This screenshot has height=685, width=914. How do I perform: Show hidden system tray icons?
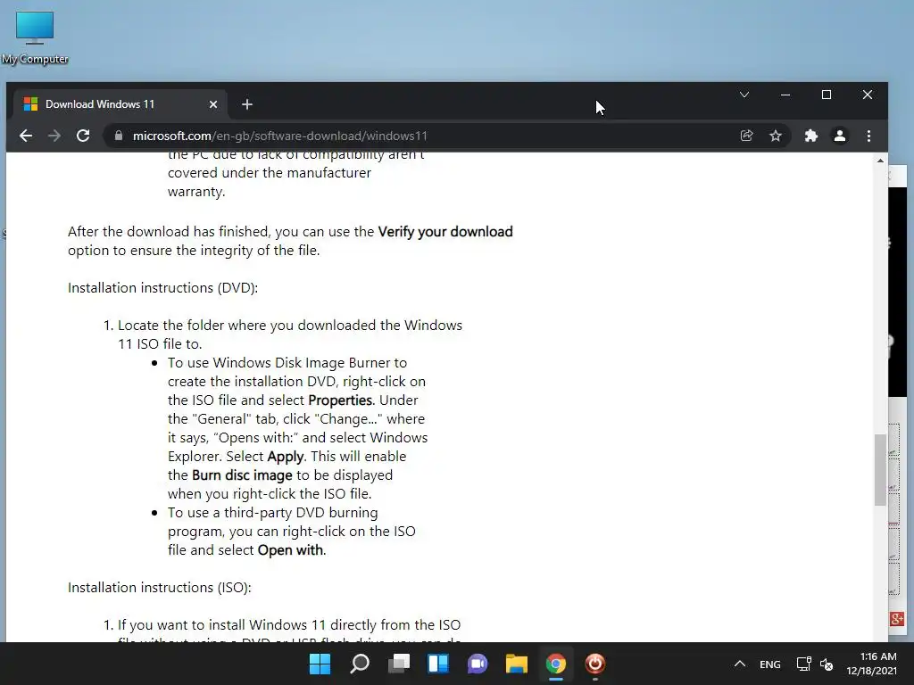pyautogui.click(x=739, y=664)
